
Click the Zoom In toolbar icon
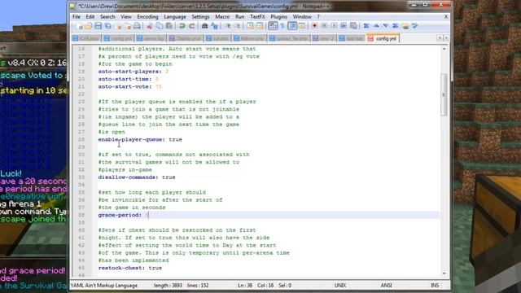(x=228, y=26)
